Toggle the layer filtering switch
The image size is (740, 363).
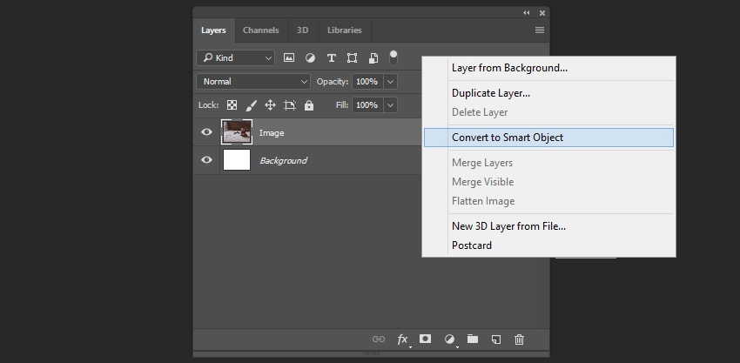coord(394,57)
